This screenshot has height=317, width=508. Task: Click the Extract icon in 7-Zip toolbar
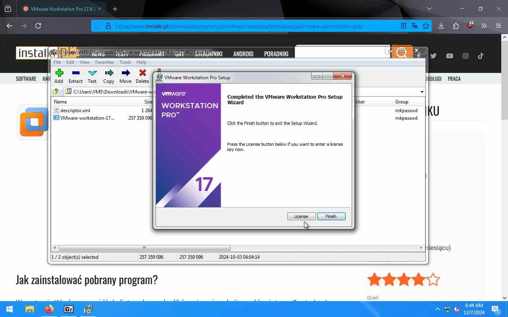coord(75,76)
